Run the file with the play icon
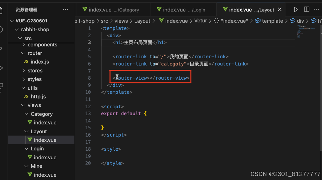 pyautogui.click(x=296, y=10)
